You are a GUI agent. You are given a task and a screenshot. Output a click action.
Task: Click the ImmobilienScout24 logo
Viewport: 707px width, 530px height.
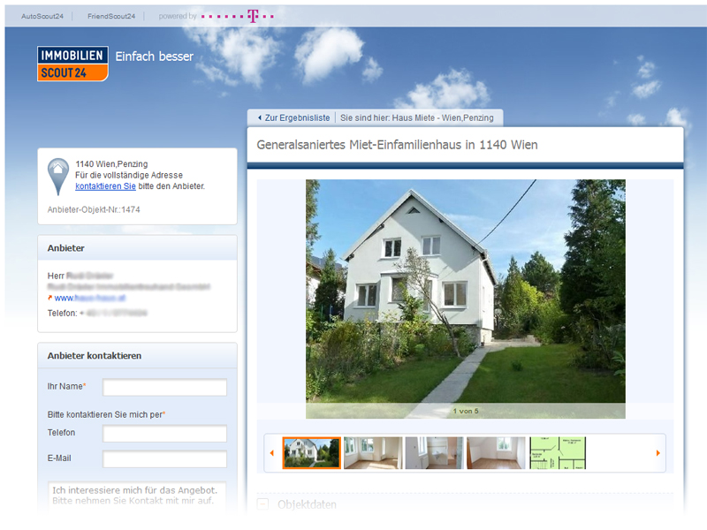point(72,64)
